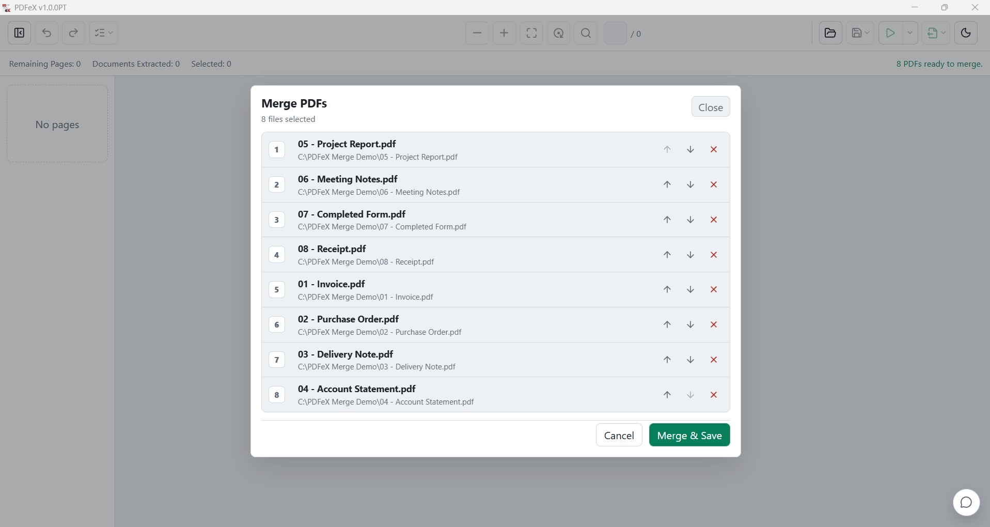Viewport: 990px width, 527px height.
Task: Click the search magnifier icon
Action: [x=586, y=34]
